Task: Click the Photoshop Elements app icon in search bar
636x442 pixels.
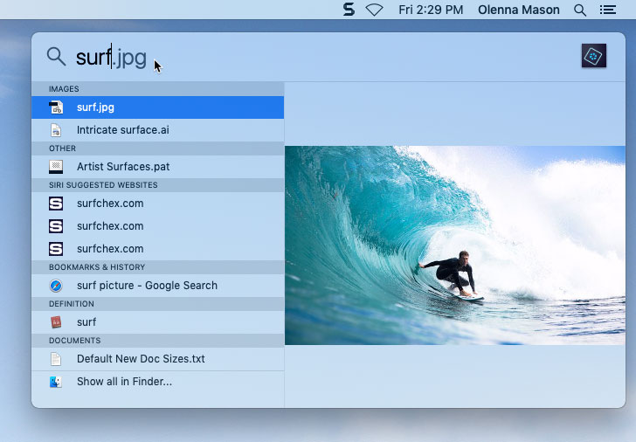Action: tap(594, 56)
